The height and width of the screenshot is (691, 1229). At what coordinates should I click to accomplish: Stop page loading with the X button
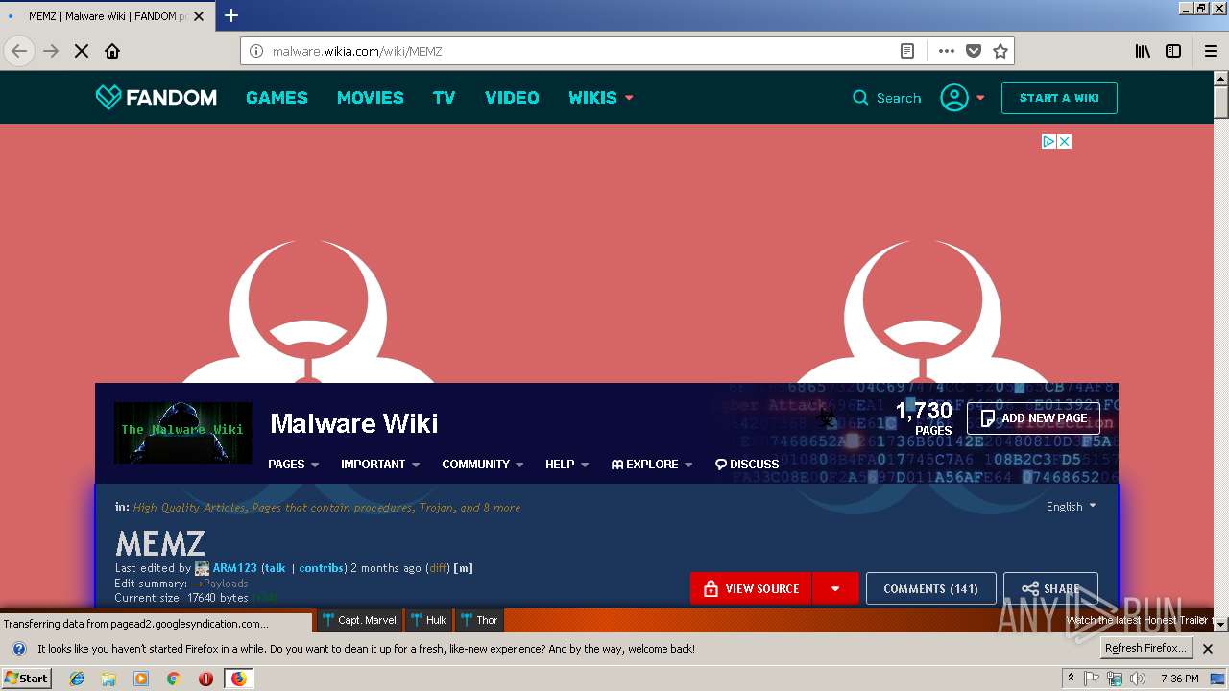(x=82, y=51)
